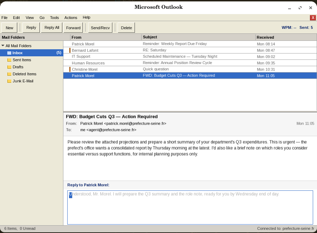The height and width of the screenshot is (233, 317).
Task: Collapse the All Mail Folders tree
Action: click(3, 46)
